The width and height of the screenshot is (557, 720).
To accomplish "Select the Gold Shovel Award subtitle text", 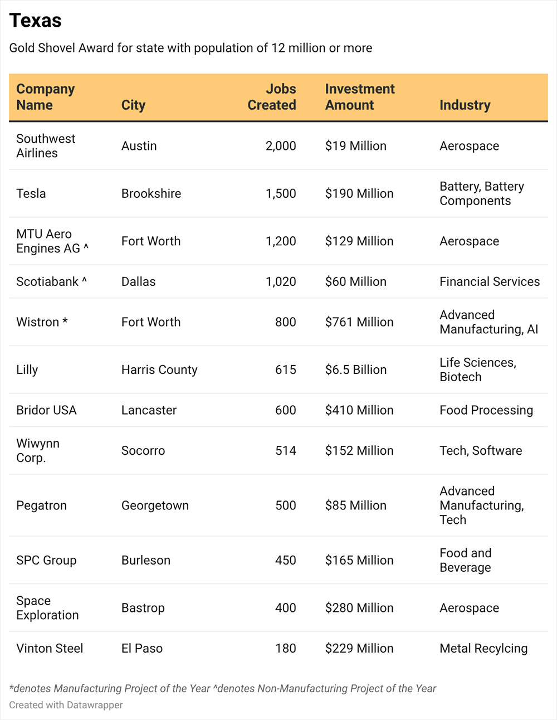I will 190,48.
